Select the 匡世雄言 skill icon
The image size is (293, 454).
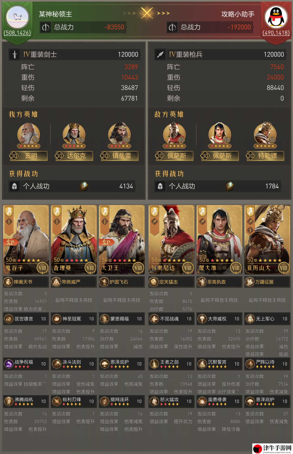click(x=8, y=319)
